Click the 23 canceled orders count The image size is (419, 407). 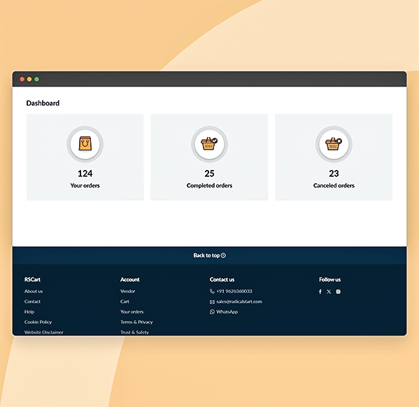(334, 173)
